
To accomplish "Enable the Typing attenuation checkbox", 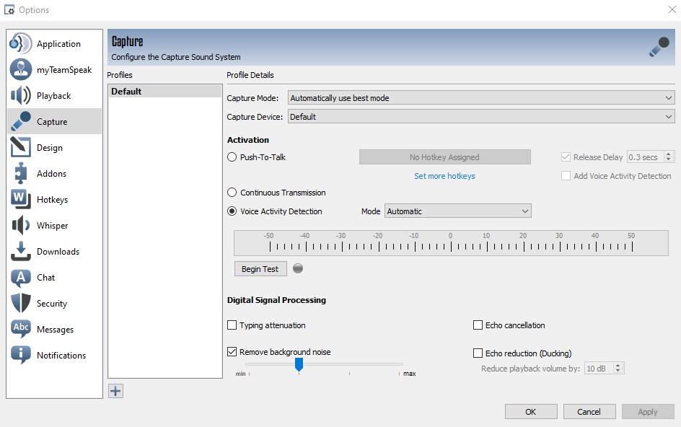I will (232, 325).
